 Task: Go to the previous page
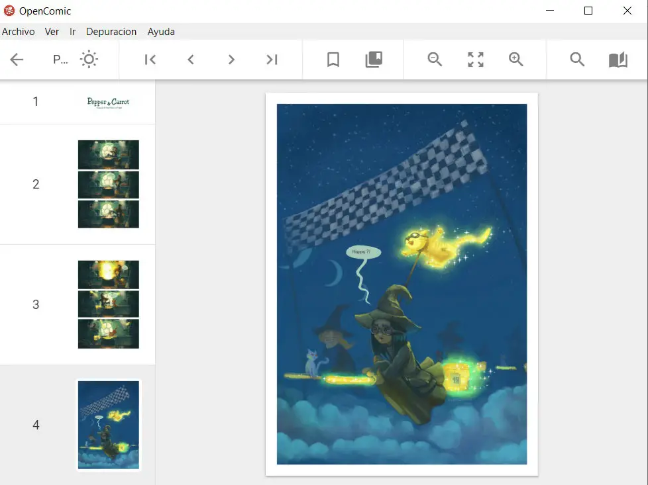coord(191,60)
